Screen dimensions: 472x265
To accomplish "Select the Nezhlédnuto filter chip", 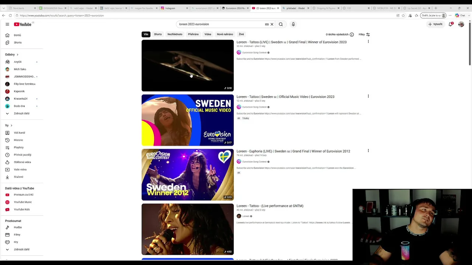I will (175, 34).
